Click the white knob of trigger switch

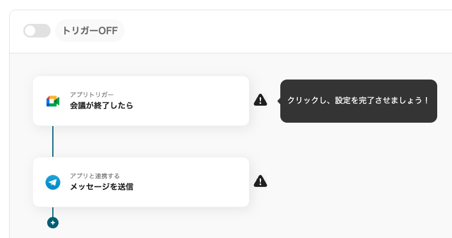click(x=30, y=31)
